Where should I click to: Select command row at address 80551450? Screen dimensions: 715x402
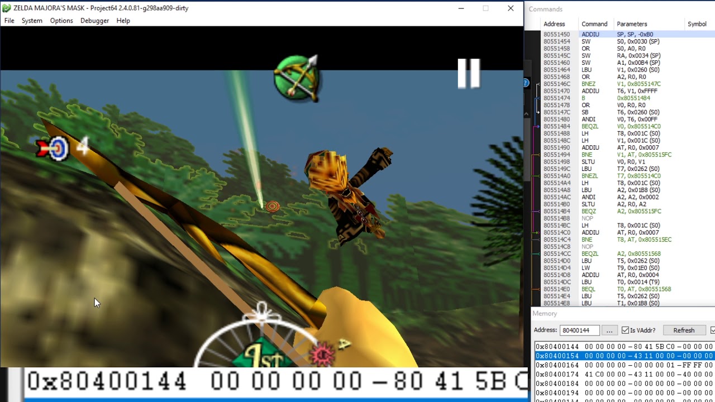click(x=628, y=35)
